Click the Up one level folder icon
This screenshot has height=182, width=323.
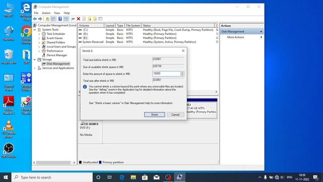[47, 19]
